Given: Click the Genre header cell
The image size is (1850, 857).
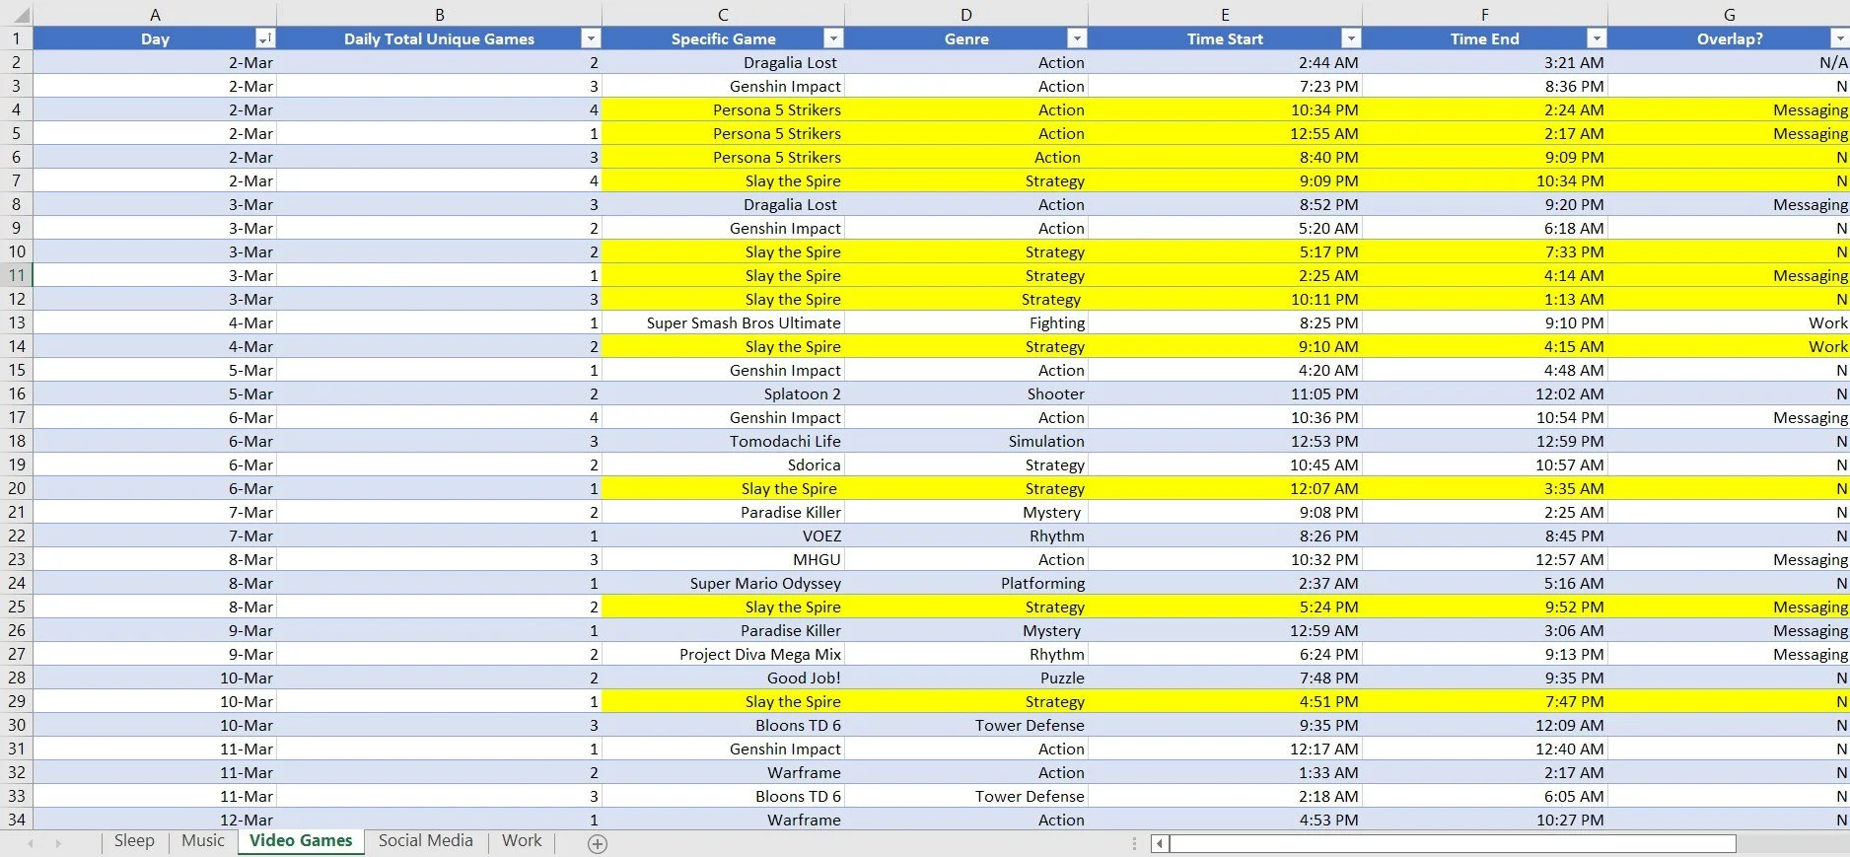Looking at the screenshot, I should coord(966,38).
